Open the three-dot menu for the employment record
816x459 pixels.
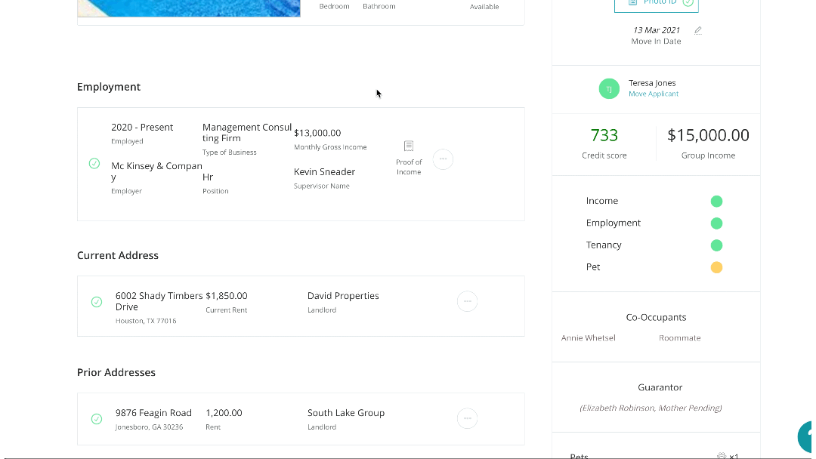(443, 159)
